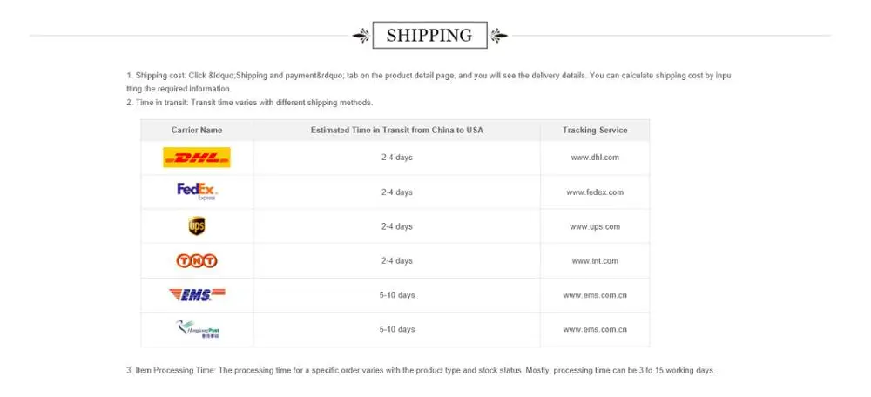Click the TNT carrier logo
The image size is (871, 397).
[x=197, y=260]
